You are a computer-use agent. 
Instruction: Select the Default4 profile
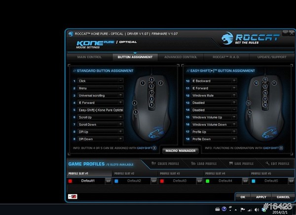225,181
